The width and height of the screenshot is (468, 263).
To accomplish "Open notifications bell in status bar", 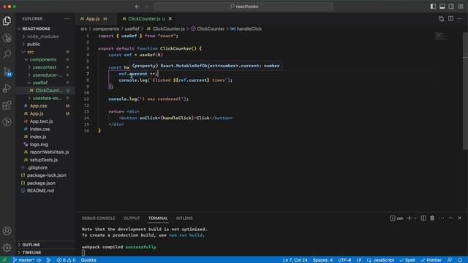I will (460, 260).
